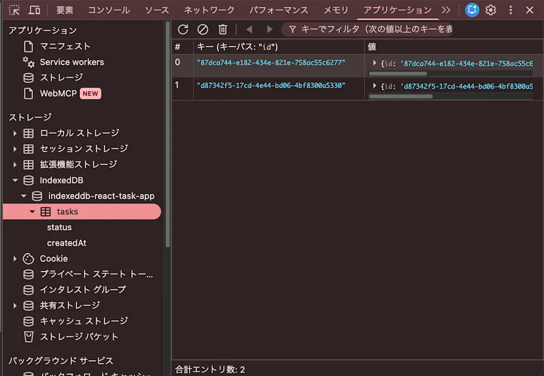544x376 pixels.
Task: Select the tasks object store
Action: point(82,211)
